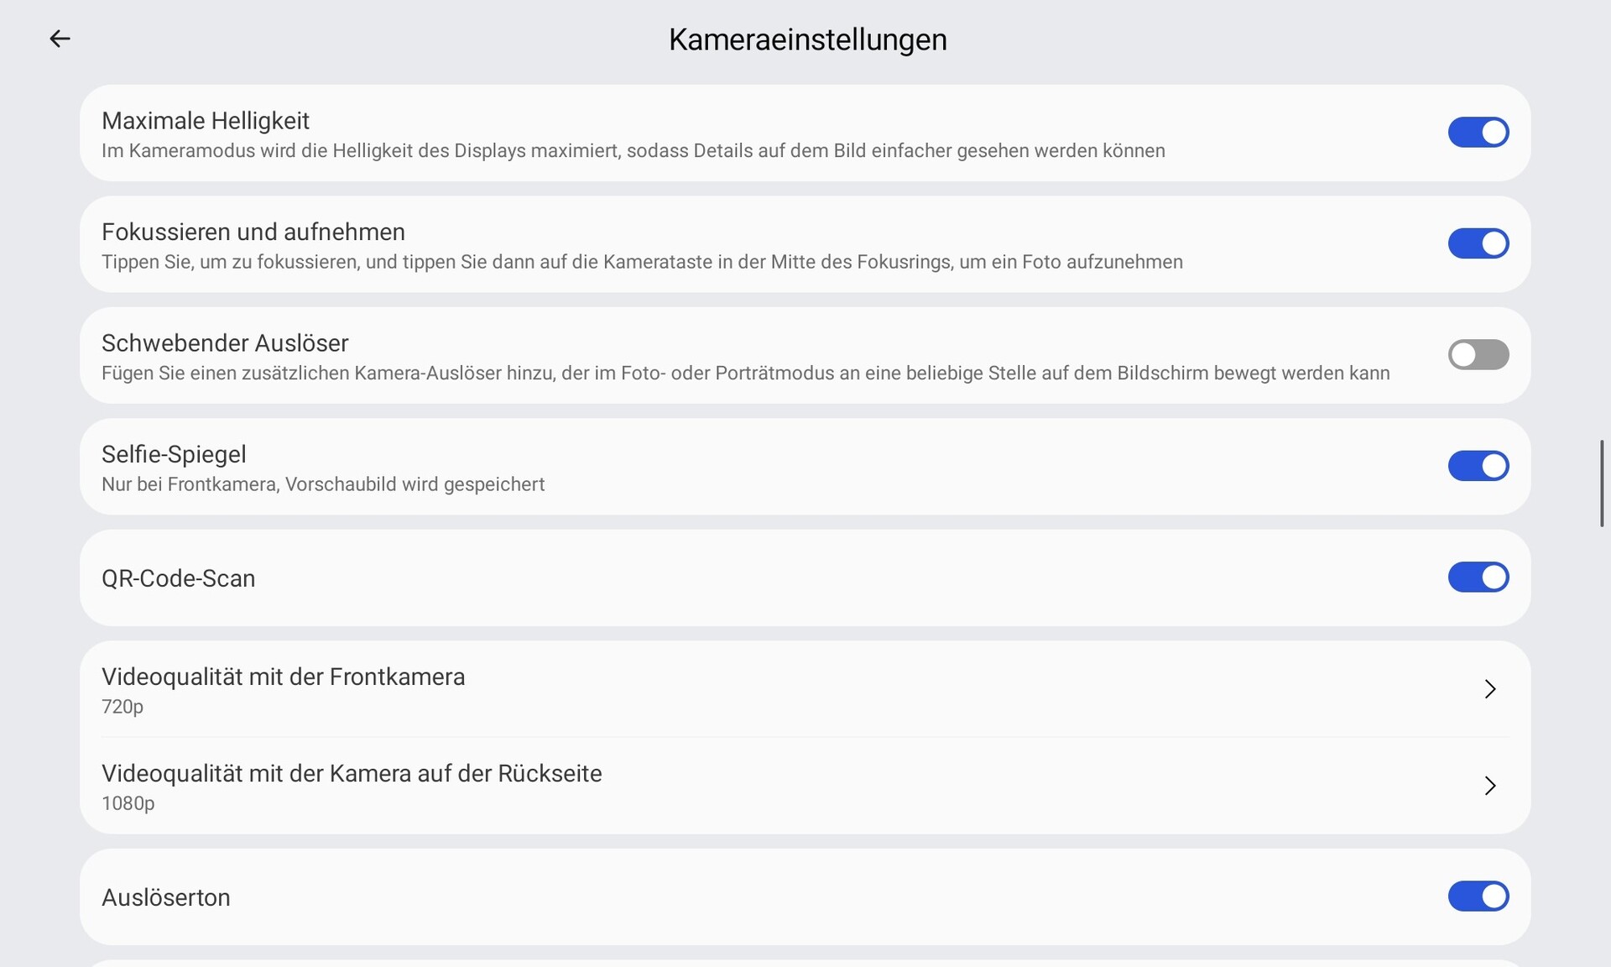This screenshot has height=967, width=1611.
Task: Select the 720p value text
Action: [123, 707]
